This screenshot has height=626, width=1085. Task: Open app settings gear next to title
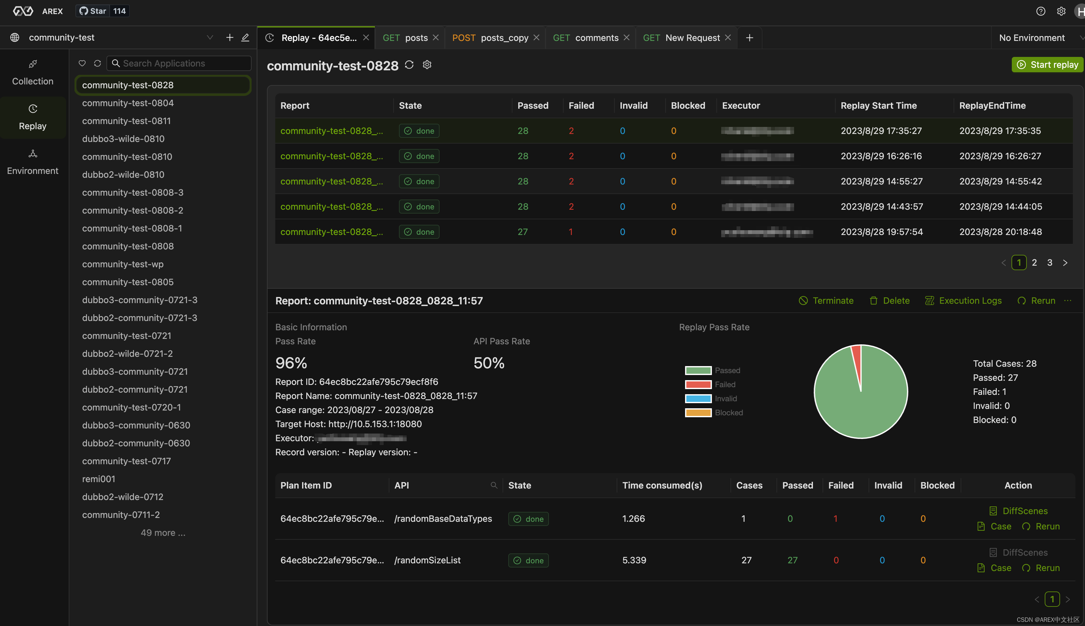pyautogui.click(x=427, y=65)
